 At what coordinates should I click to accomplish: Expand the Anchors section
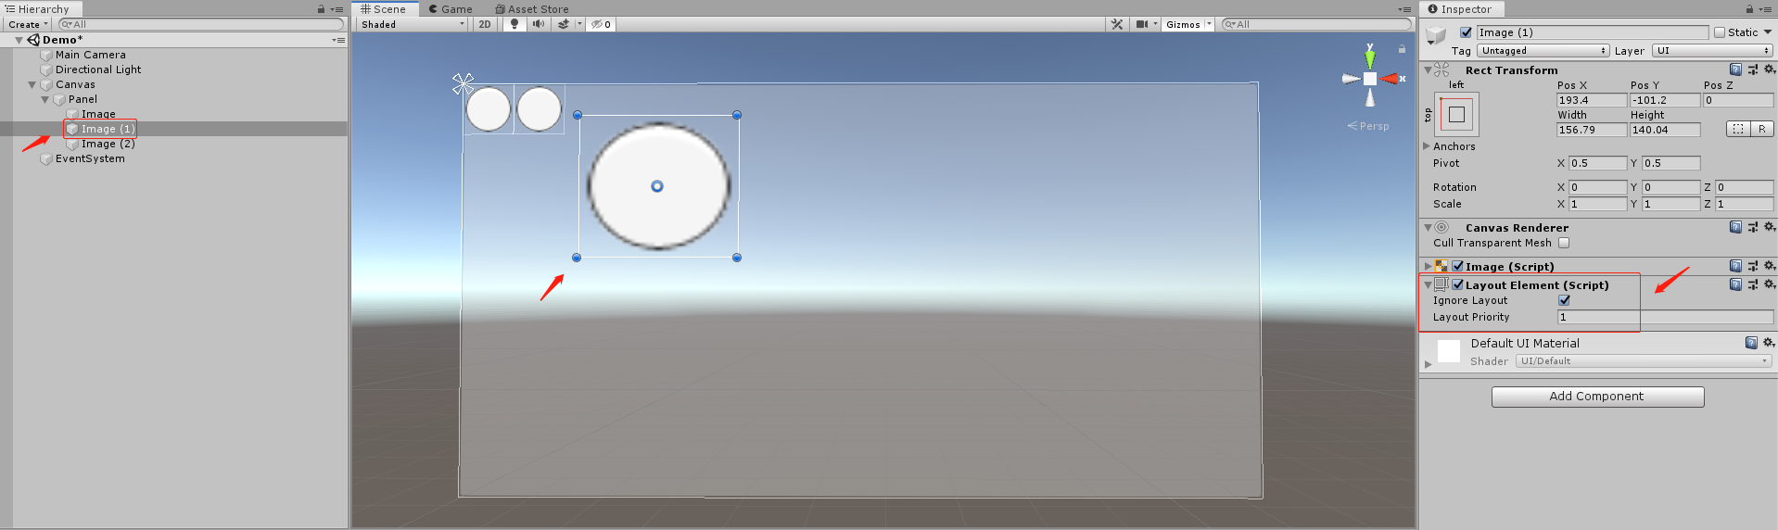(x=1427, y=146)
